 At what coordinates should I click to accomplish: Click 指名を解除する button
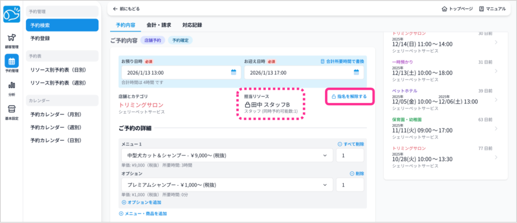[x=349, y=96]
